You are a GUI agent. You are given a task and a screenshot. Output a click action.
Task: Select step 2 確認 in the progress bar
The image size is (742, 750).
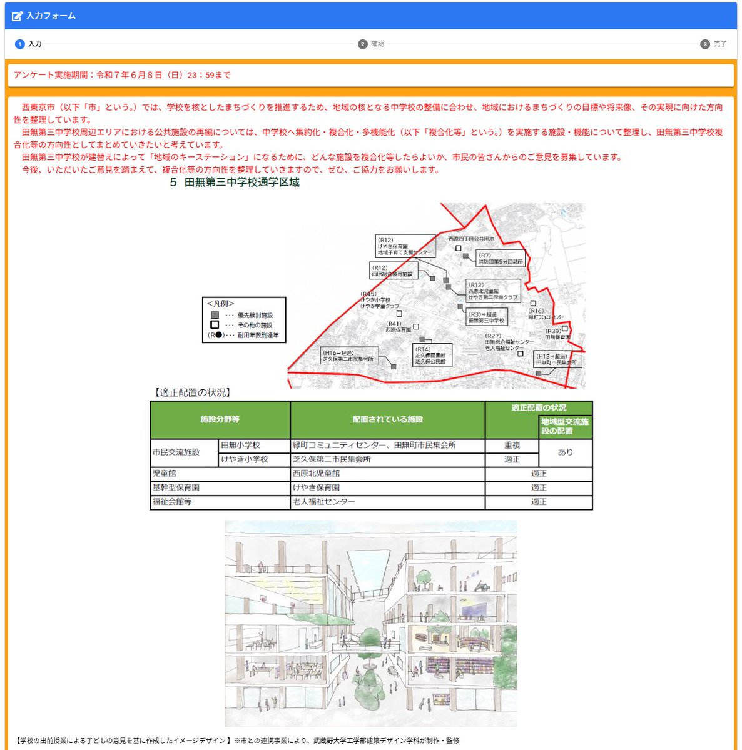click(x=371, y=44)
